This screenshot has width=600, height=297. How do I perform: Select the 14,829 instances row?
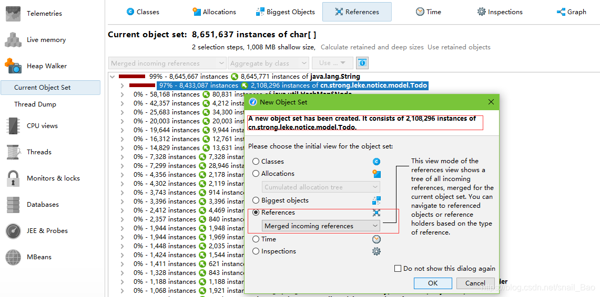tap(189, 148)
